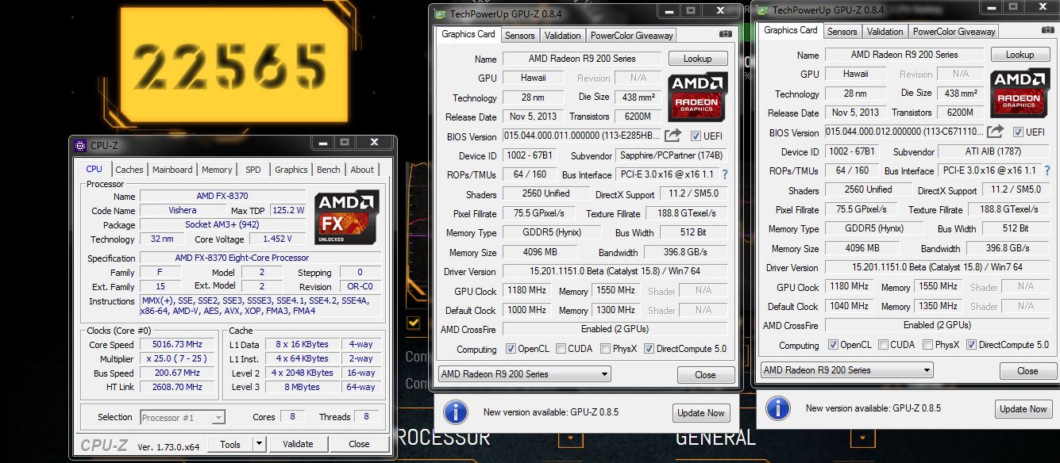This screenshot has height=463, width=1060.
Task: Open the Tools dropdown arrow in CPU-Z
Action: pyautogui.click(x=258, y=445)
